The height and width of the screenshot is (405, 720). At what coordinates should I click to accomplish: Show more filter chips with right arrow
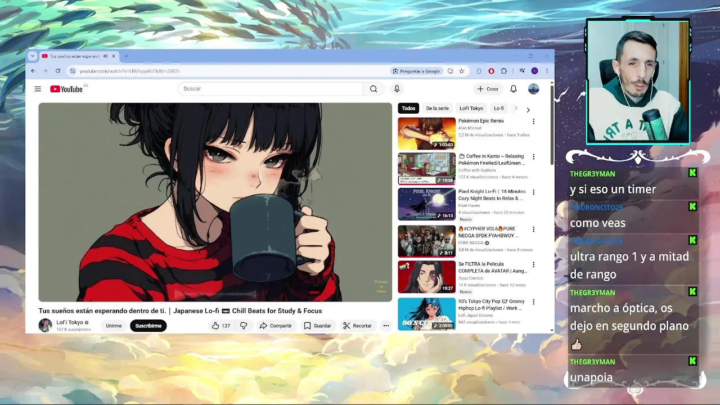528,110
